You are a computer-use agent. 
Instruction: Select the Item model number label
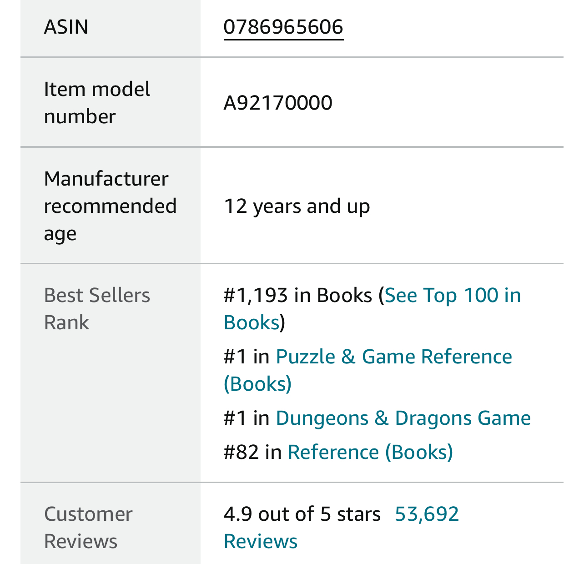(x=97, y=102)
